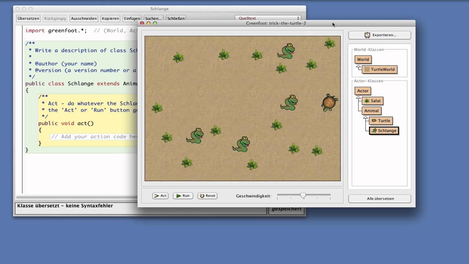Click the compile status message text

(x=65, y=206)
